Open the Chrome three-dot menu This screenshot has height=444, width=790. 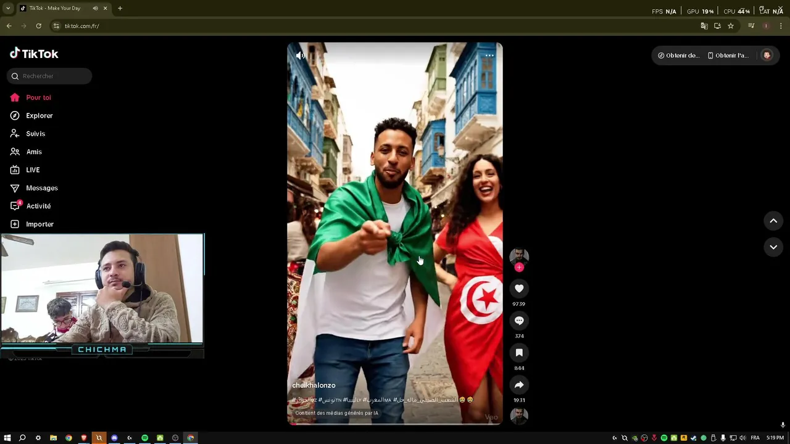click(781, 26)
